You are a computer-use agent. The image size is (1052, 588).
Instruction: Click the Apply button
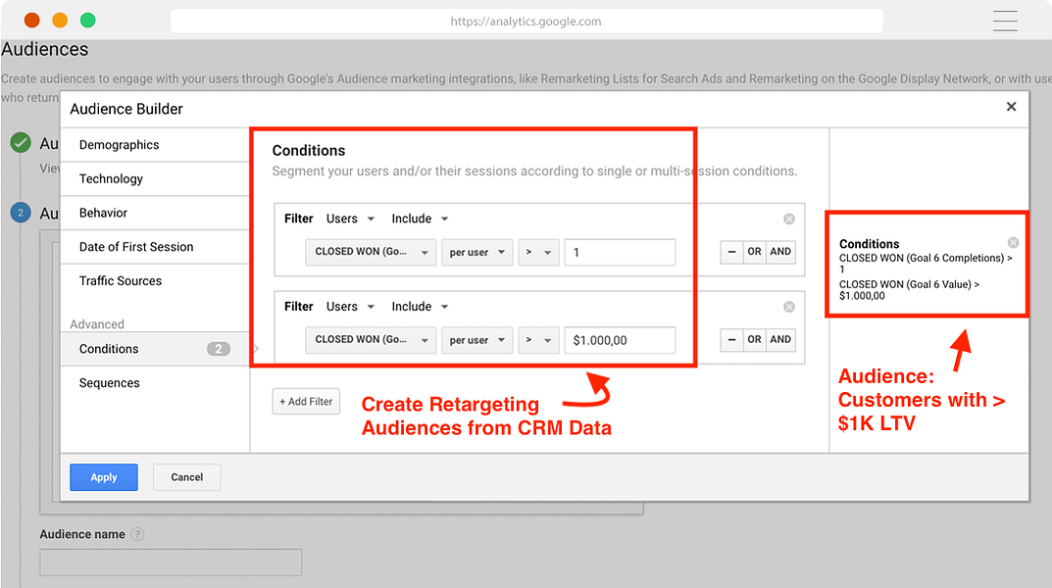[x=104, y=477]
